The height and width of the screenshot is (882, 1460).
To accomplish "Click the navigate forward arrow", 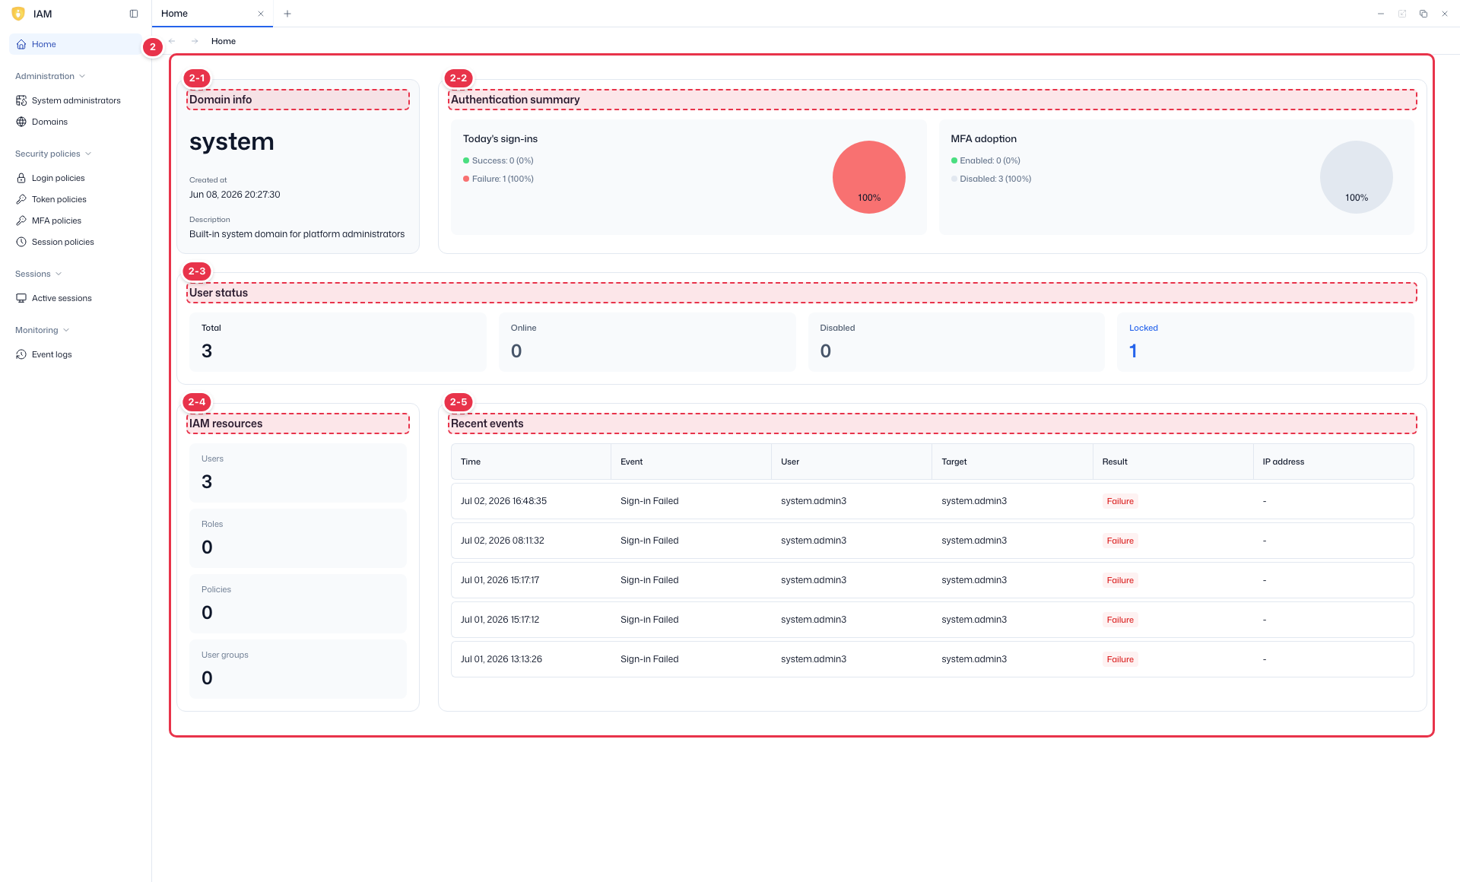I will coord(195,41).
